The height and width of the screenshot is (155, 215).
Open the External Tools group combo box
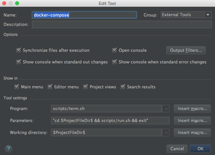click(x=186, y=15)
